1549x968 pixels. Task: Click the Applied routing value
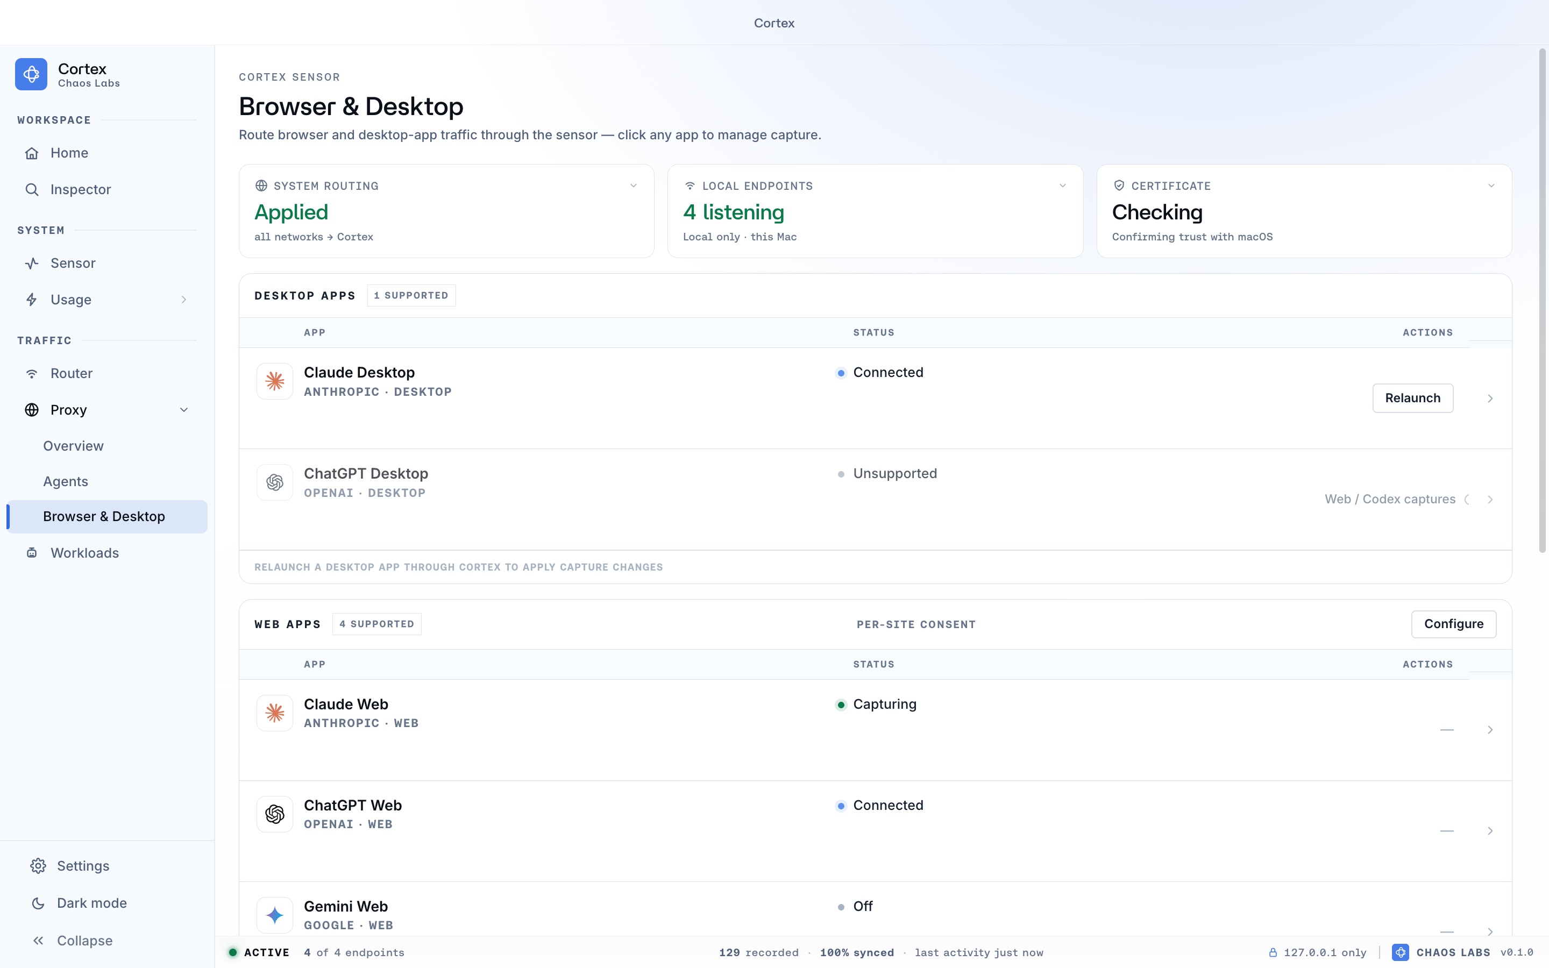click(x=291, y=212)
